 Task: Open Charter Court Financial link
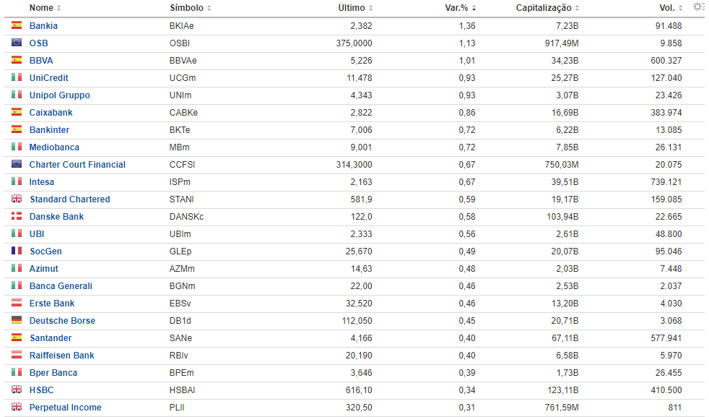(77, 165)
